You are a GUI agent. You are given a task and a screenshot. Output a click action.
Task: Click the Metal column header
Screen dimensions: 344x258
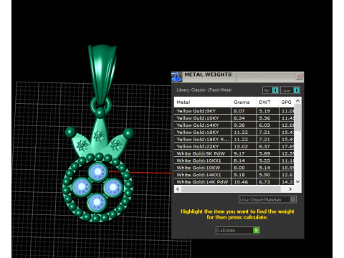203,102
